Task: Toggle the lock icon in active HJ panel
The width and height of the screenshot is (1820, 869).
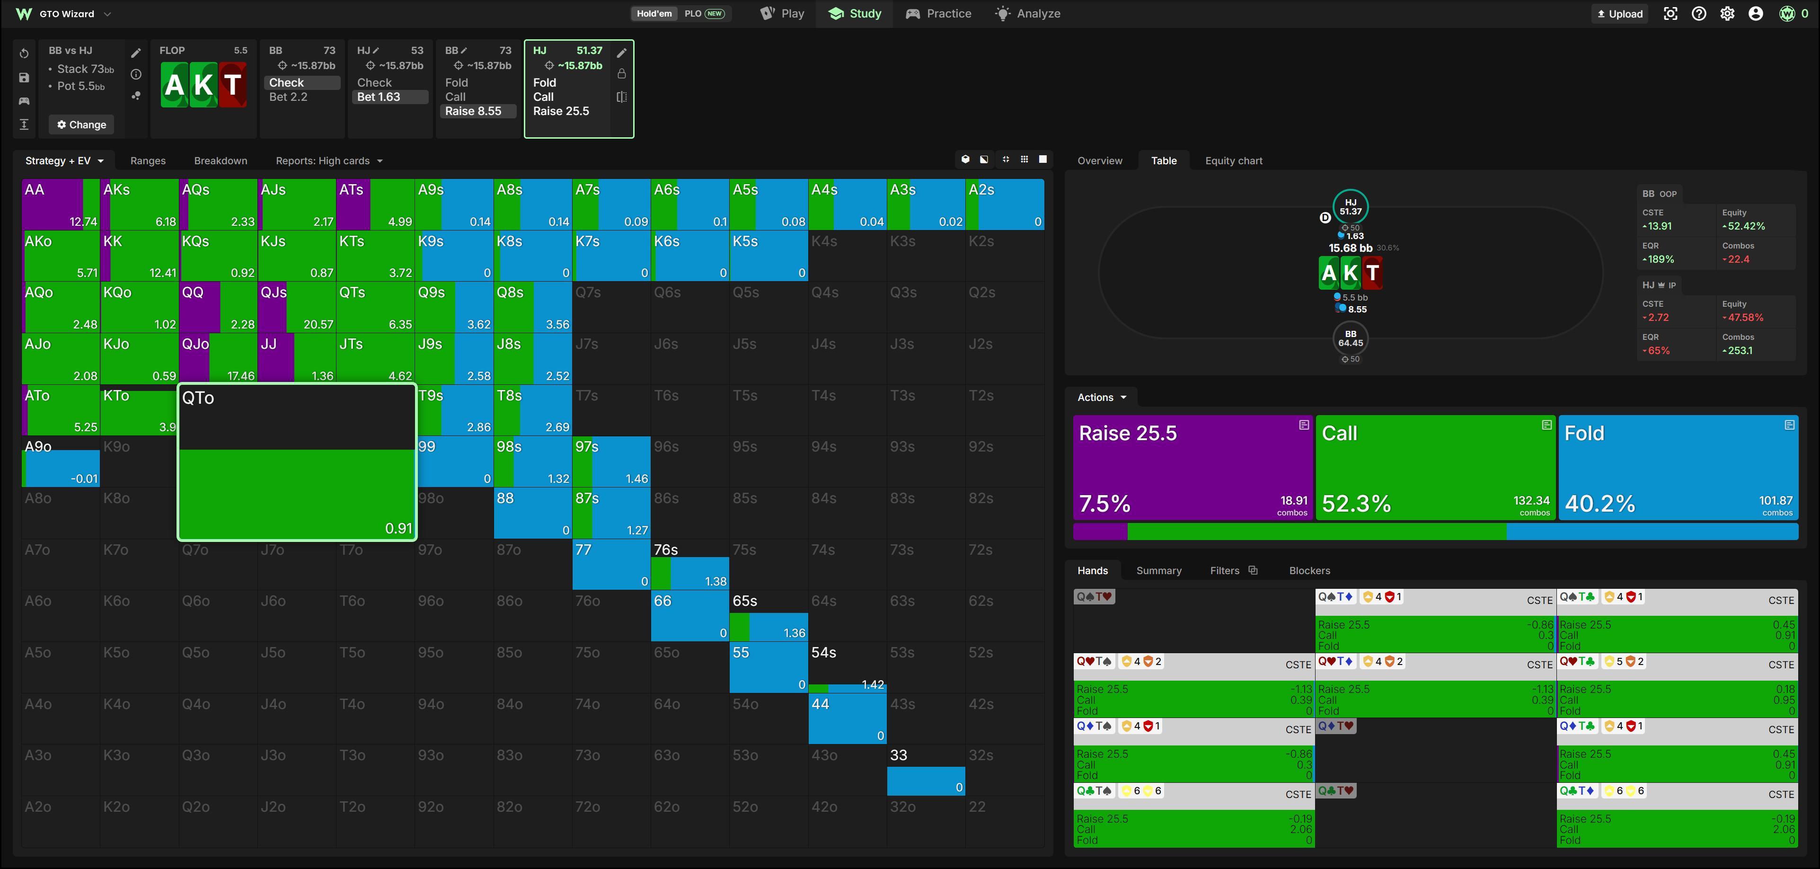Action: (622, 73)
